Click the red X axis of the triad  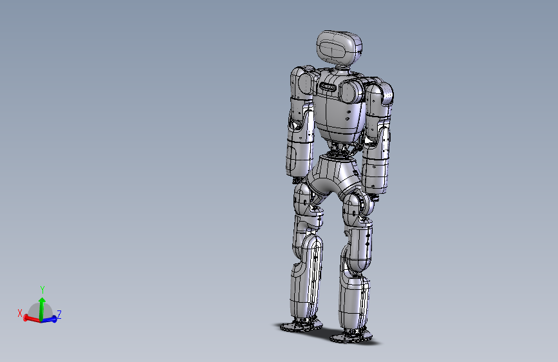point(32,319)
